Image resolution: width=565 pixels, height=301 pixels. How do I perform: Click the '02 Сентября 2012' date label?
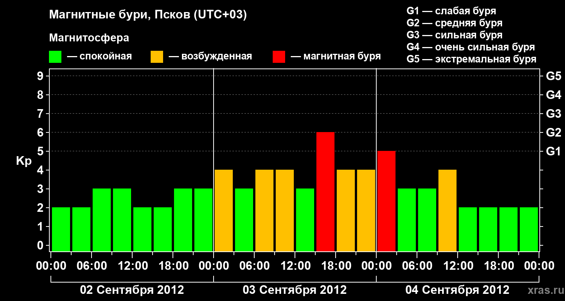click(132, 290)
